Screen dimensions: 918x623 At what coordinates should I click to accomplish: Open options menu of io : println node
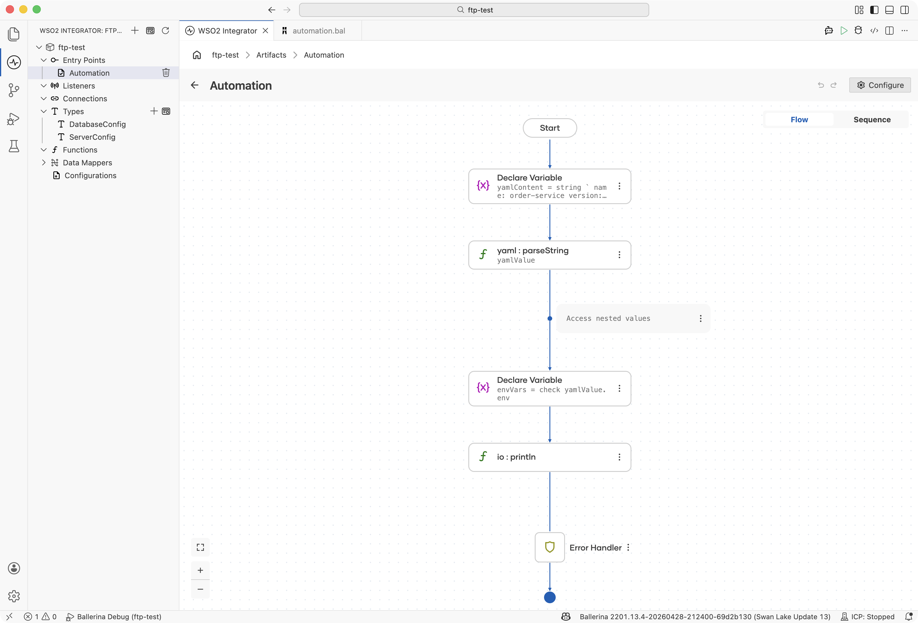tap(619, 457)
